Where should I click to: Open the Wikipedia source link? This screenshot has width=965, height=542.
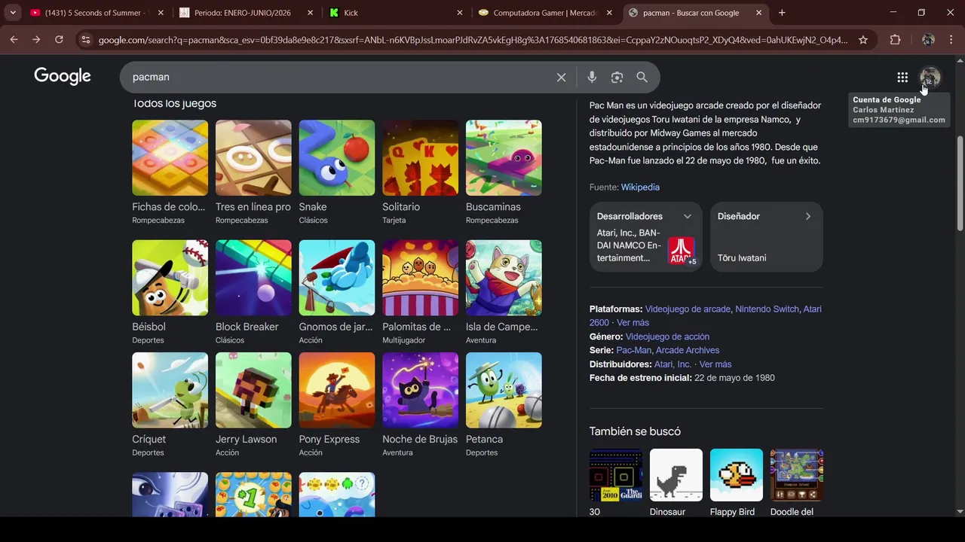(x=640, y=187)
